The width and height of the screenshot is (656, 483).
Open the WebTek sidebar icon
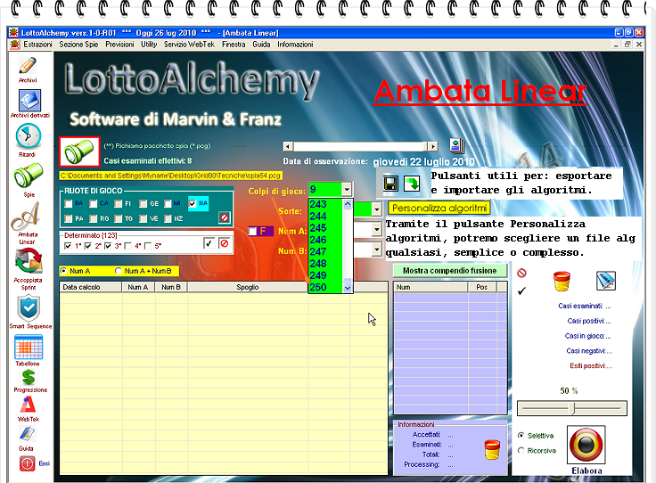click(x=28, y=405)
